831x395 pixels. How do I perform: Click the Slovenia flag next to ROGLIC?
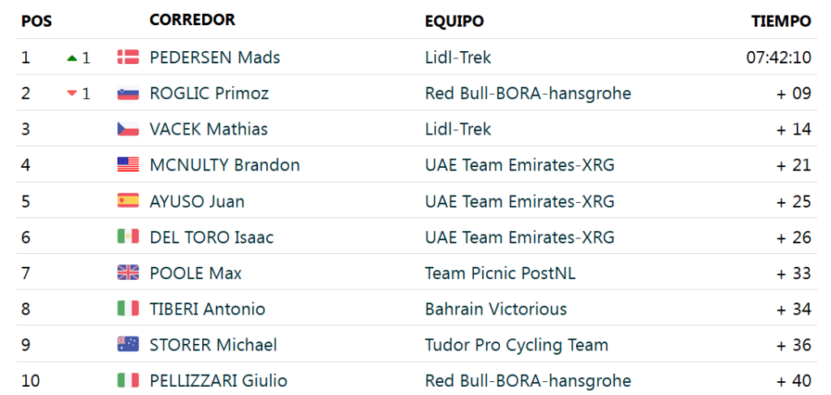tap(127, 93)
